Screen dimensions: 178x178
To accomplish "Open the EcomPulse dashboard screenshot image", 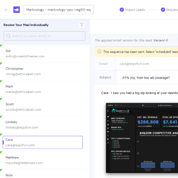I will (142, 139).
